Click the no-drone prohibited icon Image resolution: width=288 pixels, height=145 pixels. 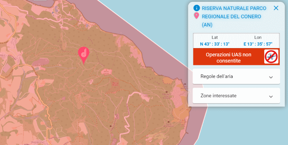coord(271,57)
